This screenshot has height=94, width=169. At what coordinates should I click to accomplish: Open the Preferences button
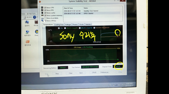pos(105,72)
